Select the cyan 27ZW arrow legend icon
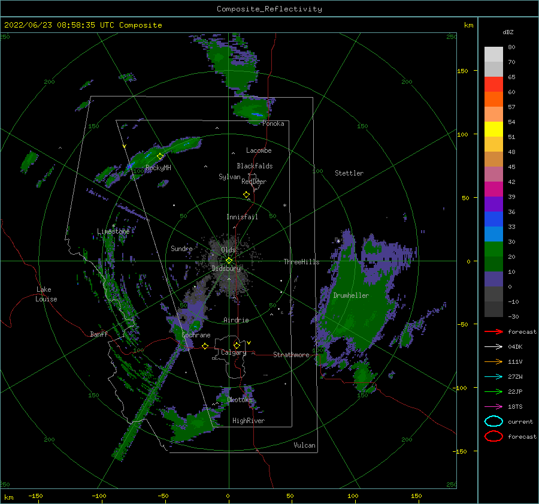Image resolution: width=539 pixels, height=504 pixels. [x=493, y=377]
